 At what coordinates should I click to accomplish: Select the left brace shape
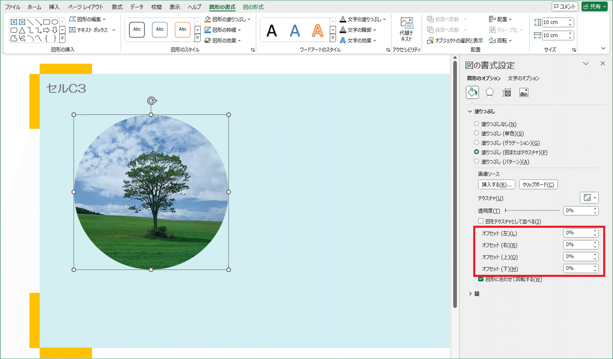(x=46, y=38)
